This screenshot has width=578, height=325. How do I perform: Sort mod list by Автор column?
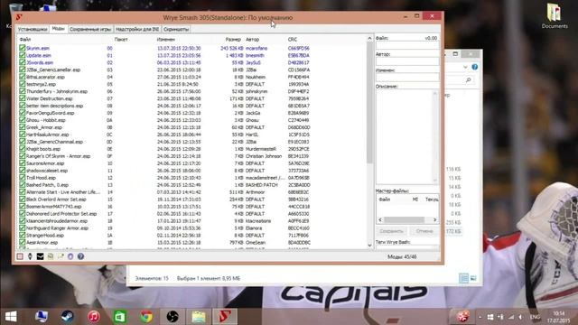253,39
